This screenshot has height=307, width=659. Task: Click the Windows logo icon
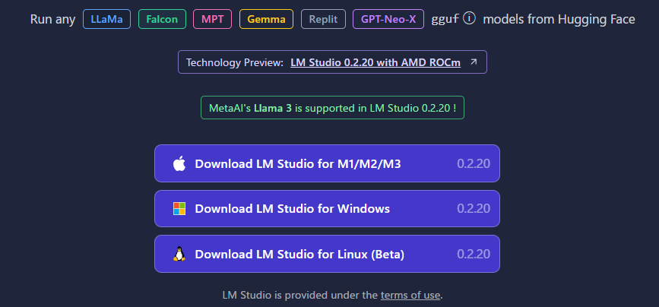[179, 209]
